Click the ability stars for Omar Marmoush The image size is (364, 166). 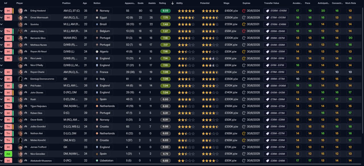(x=186, y=18)
